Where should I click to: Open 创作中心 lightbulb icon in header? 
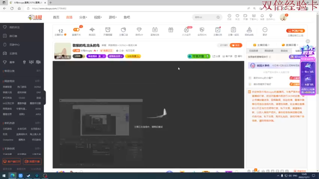tap(271, 16)
